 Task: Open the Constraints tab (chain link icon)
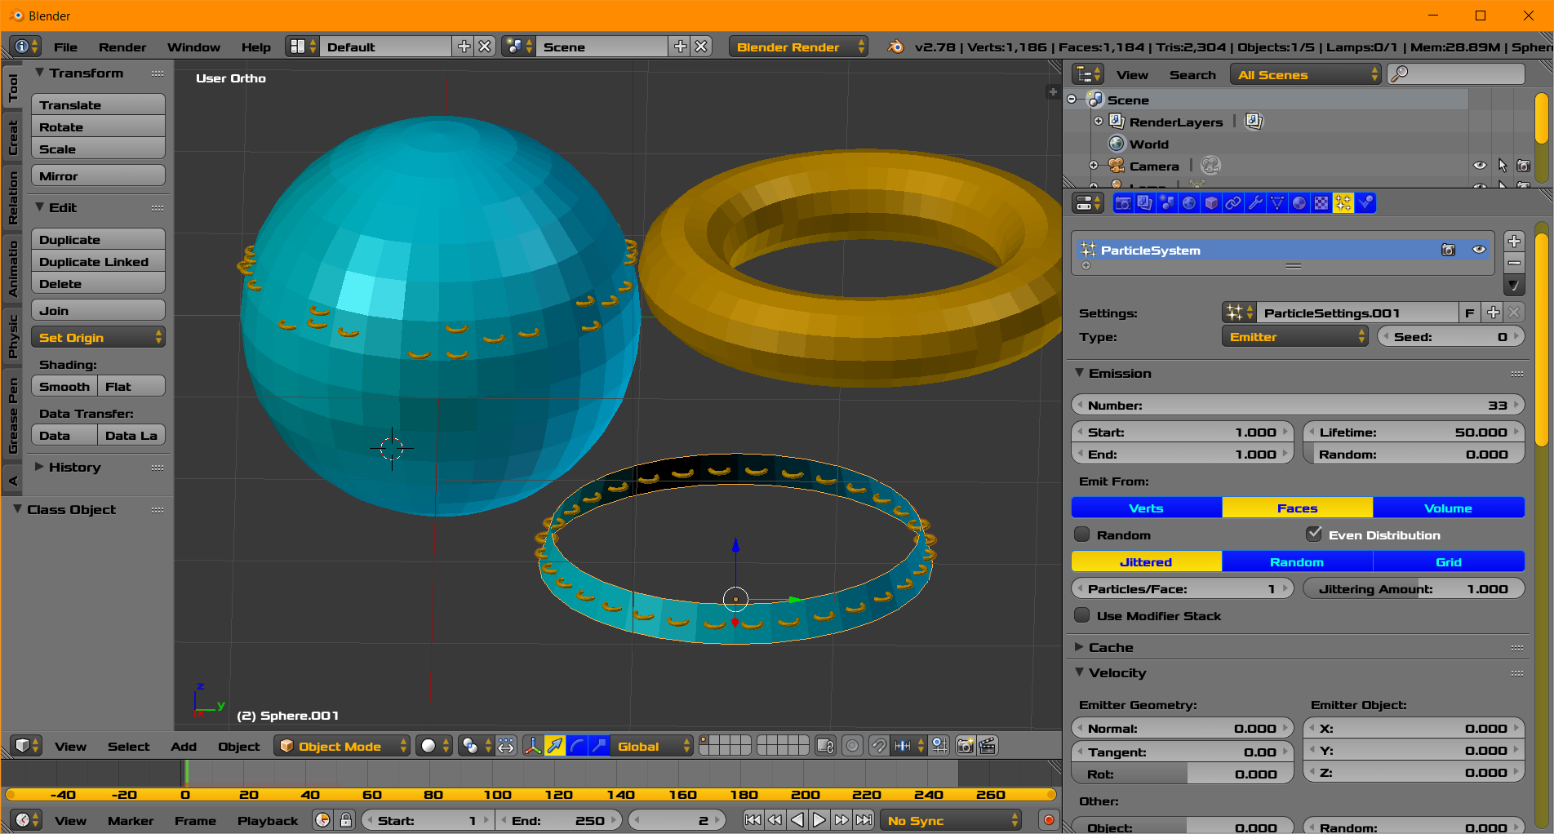[x=1233, y=203]
